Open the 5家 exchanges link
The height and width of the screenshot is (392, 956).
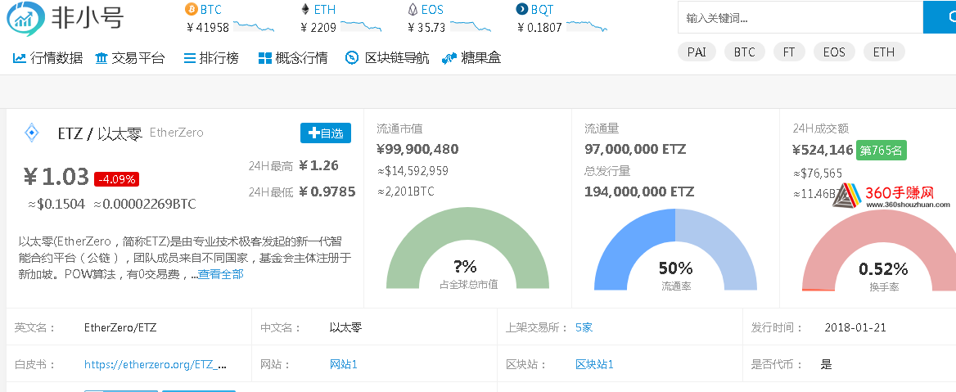coord(584,327)
